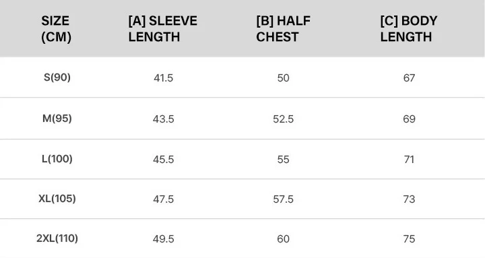Select the M(95) size row label
Viewport: 485px width, 258px height.
click(57, 118)
